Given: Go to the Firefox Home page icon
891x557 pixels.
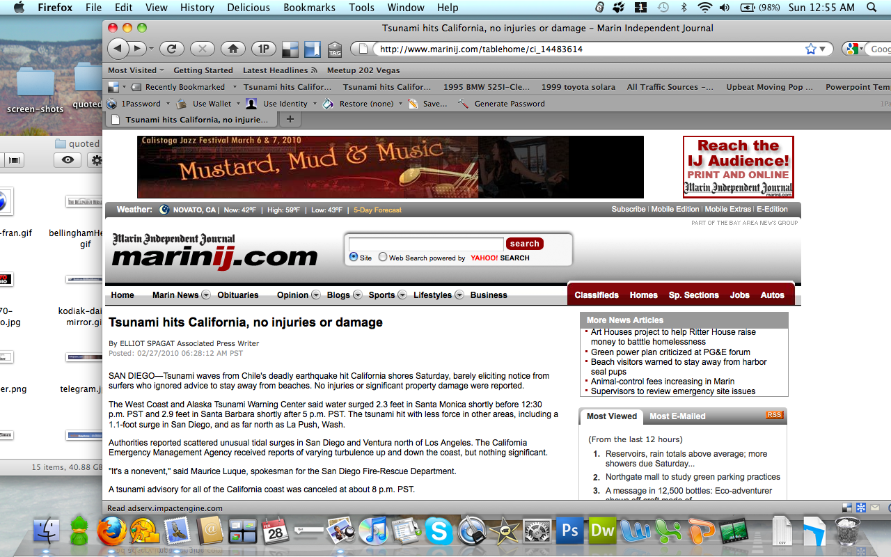Looking at the screenshot, I should [x=233, y=49].
